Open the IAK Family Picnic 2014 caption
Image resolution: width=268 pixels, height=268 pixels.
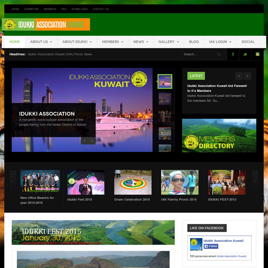(x=179, y=199)
